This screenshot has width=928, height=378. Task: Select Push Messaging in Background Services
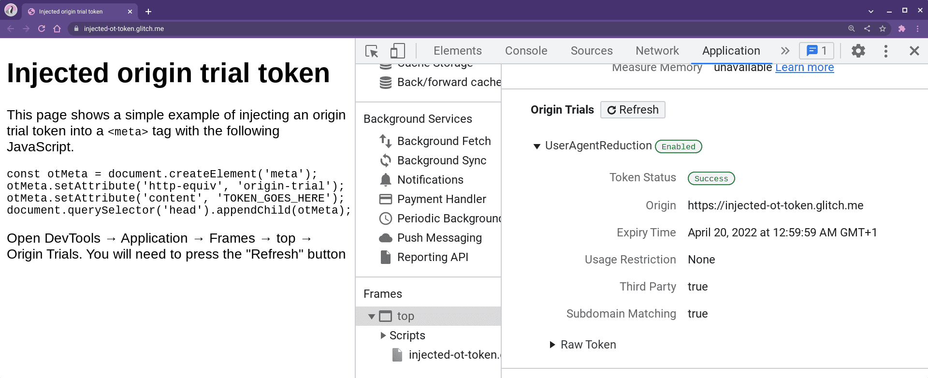pos(439,238)
